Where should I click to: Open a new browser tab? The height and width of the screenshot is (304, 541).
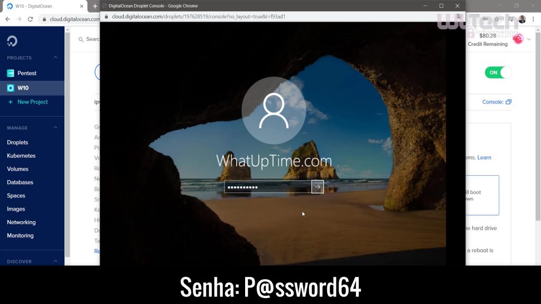[95, 6]
